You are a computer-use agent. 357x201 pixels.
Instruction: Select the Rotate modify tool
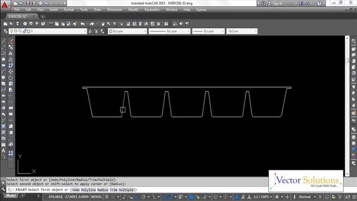(11, 78)
